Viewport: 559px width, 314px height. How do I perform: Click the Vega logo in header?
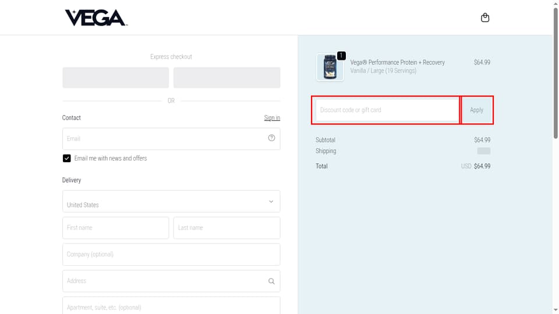96,18
